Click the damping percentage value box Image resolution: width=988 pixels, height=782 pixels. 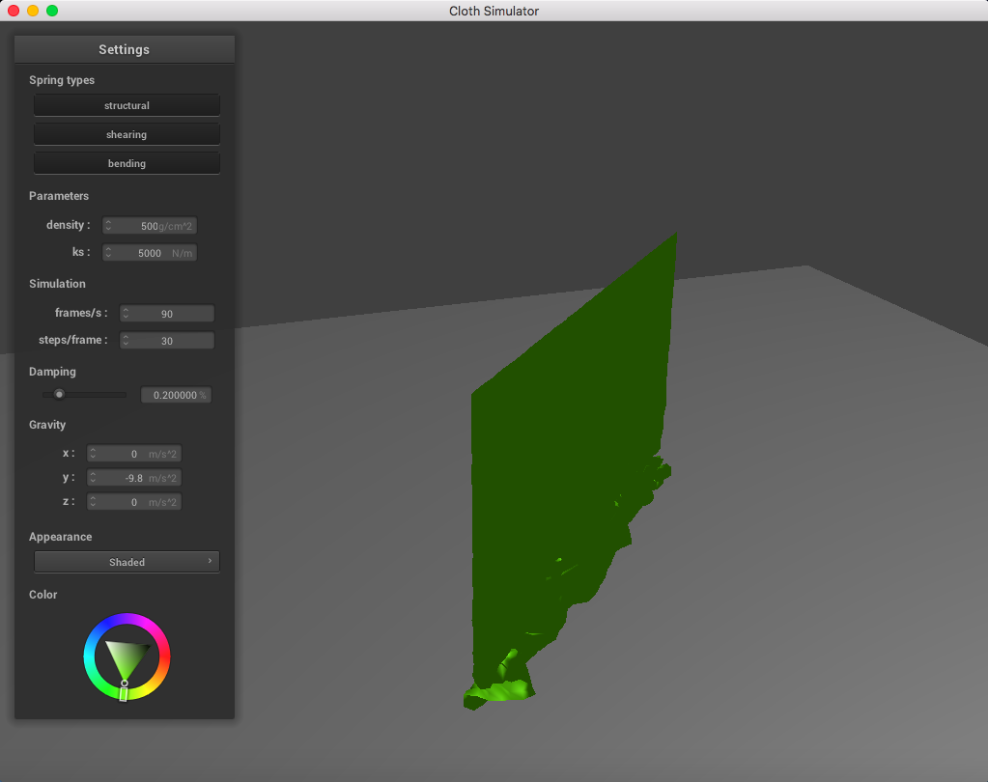click(x=176, y=395)
